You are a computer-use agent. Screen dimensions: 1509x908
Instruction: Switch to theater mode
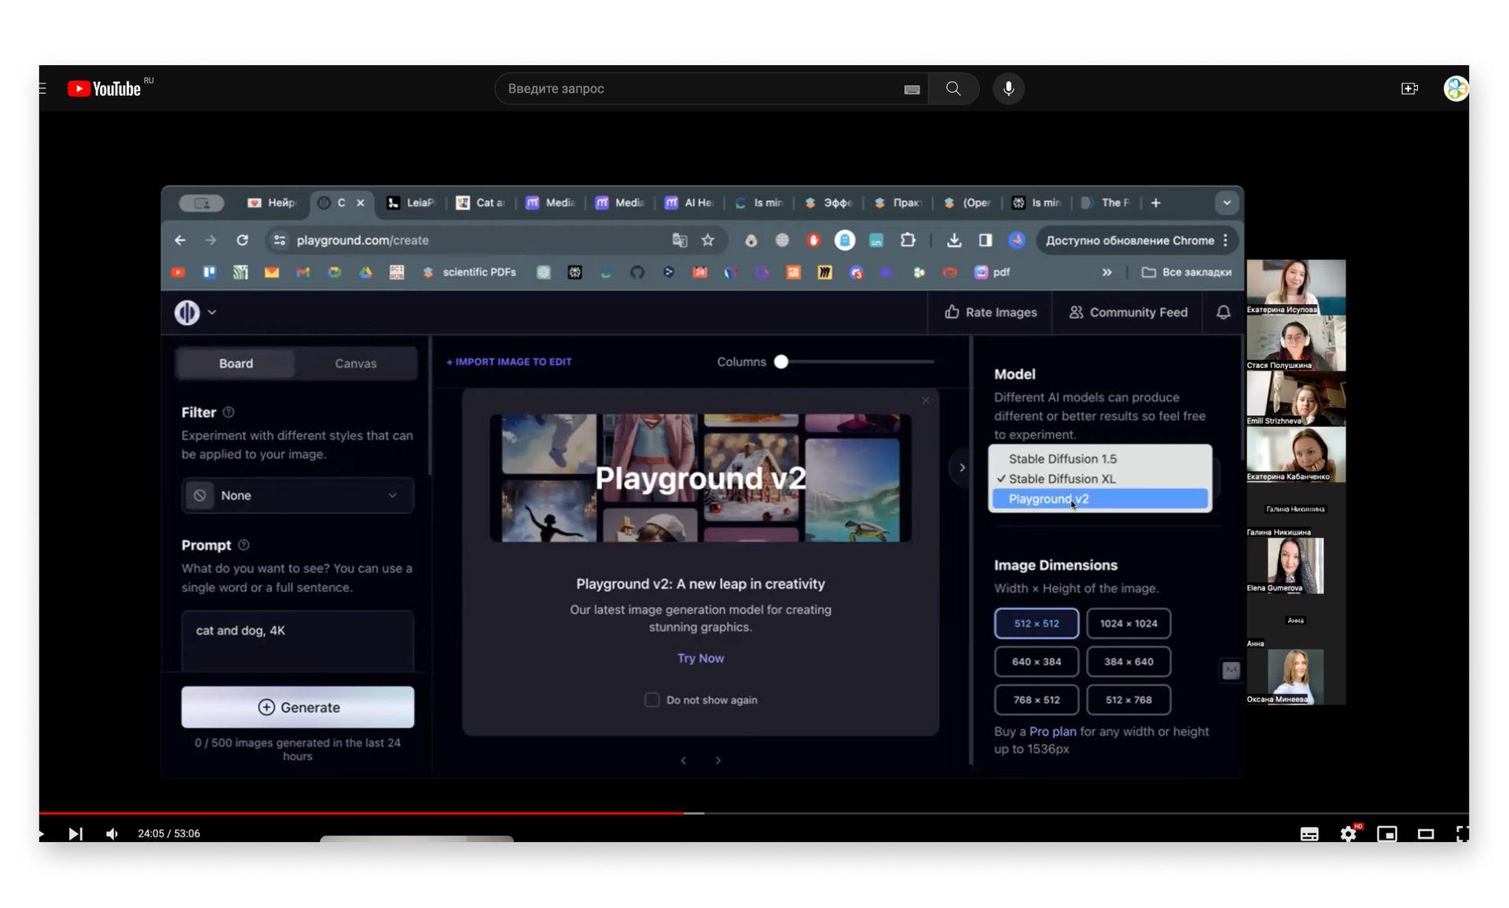click(1426, 833)
